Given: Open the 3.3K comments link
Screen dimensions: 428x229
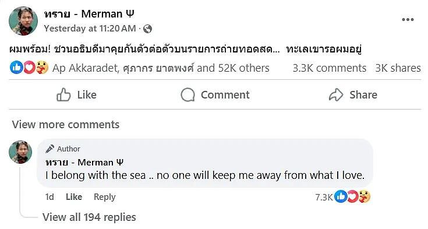Looking at the screenshot, I should pos(330,68).
